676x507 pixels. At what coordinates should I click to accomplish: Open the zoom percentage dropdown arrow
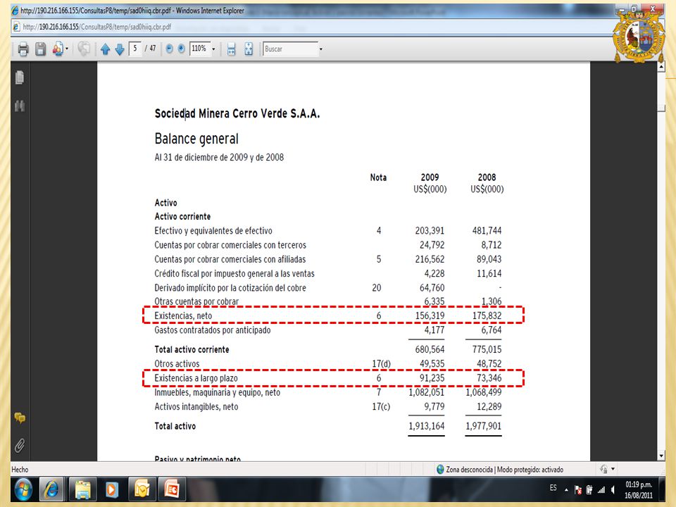click(213, 49)
